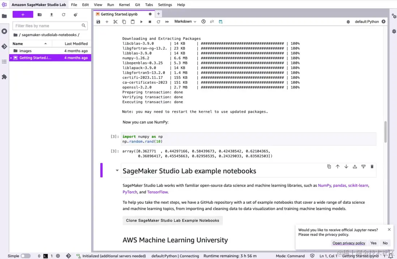The height and width of the screenshot is (259, 397).
Task: Open the Settings menu
Action: [x=165, y=5]
